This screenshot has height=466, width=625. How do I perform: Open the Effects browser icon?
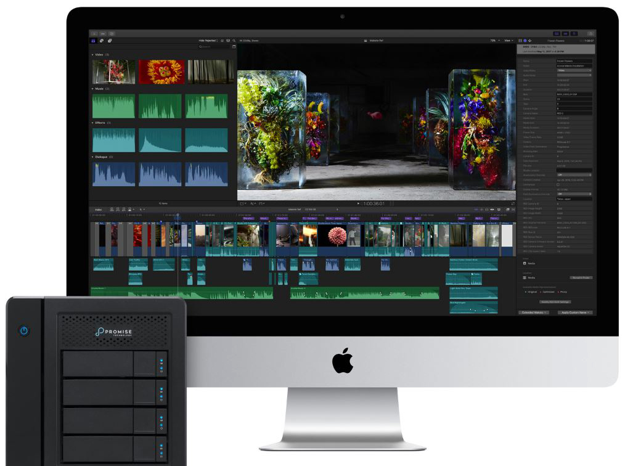tap(507, 210)
